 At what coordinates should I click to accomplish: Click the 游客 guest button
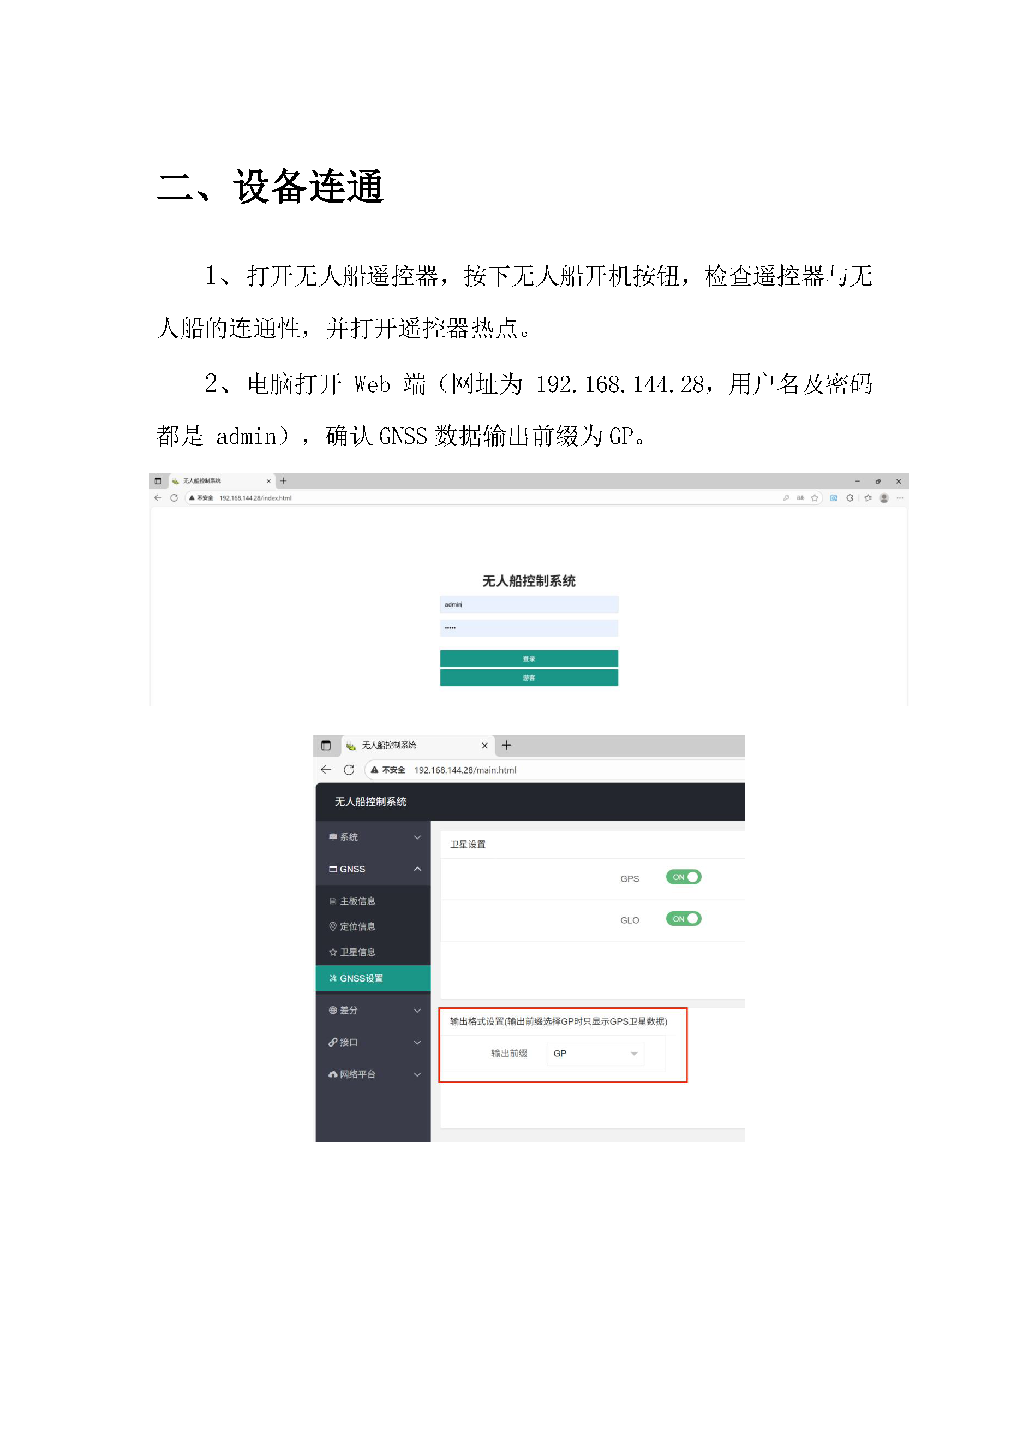[529, 678]
